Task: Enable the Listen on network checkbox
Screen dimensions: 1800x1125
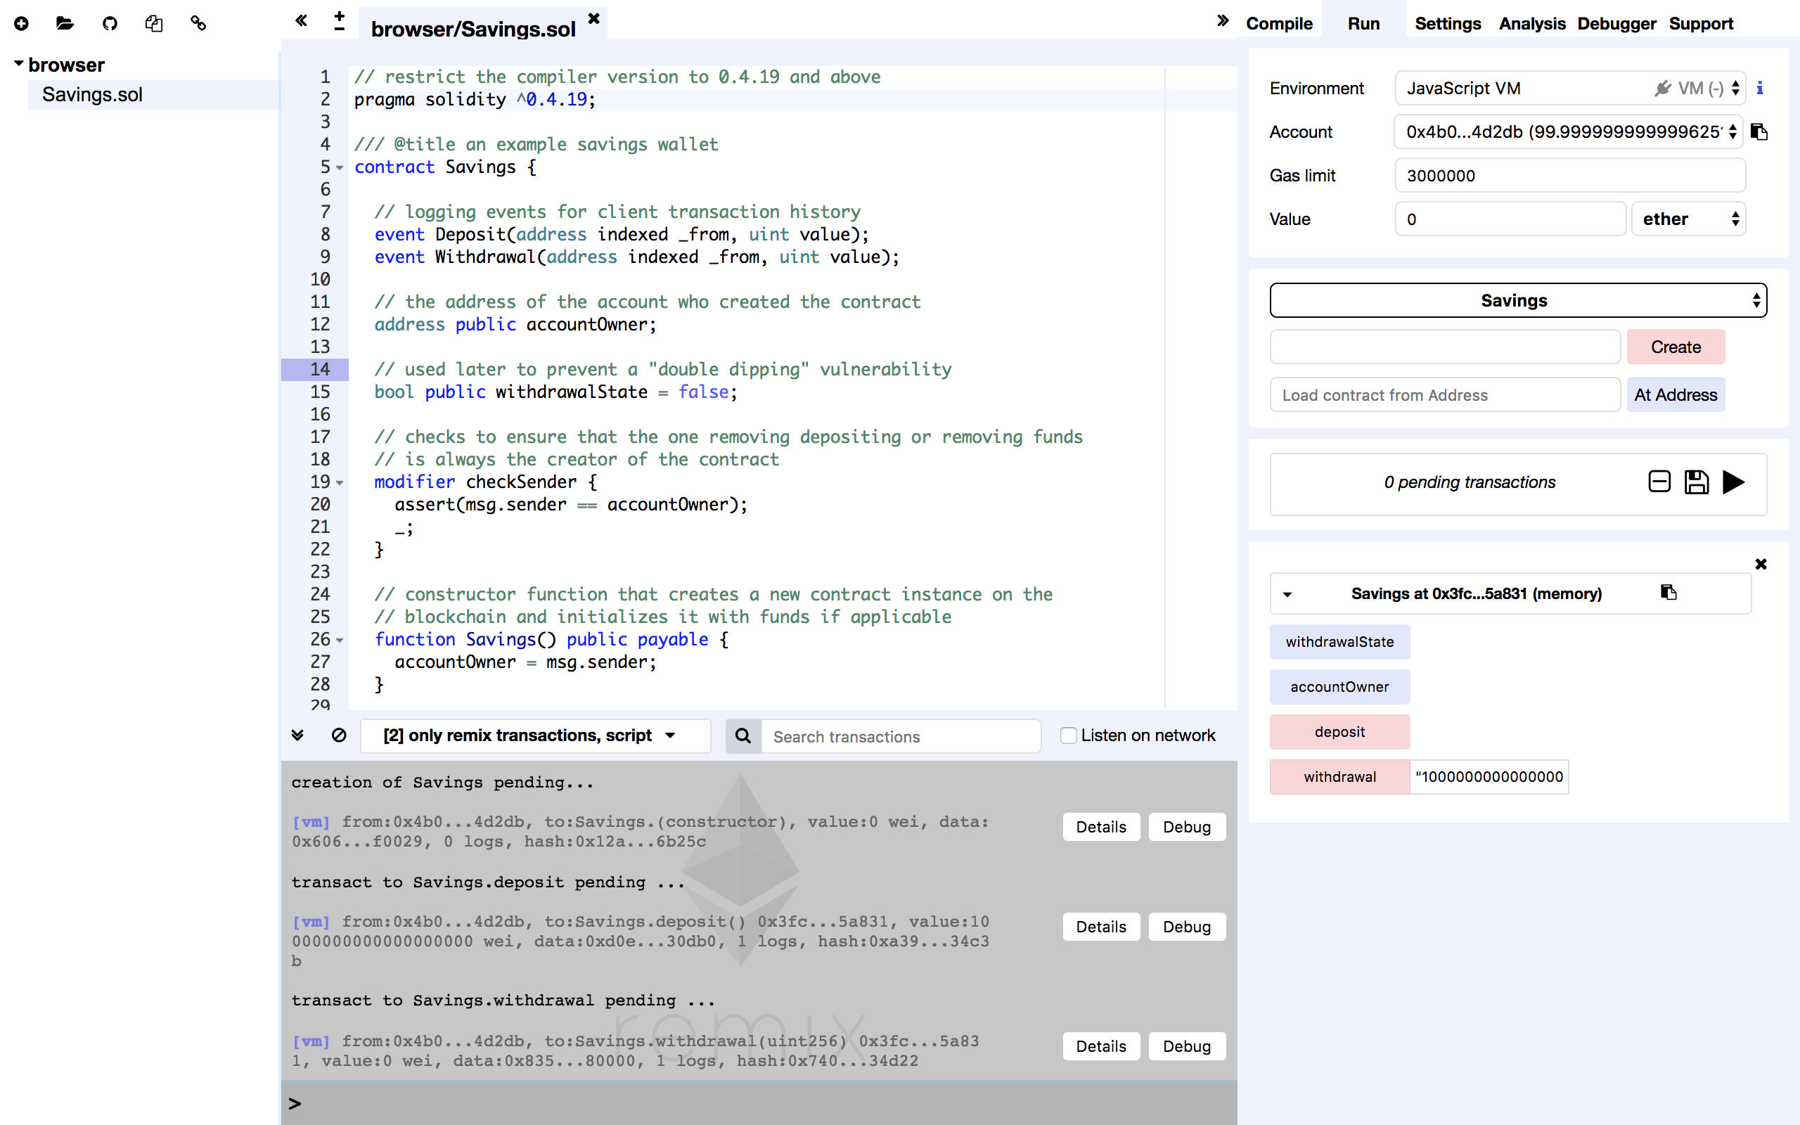Action: pos(1068,735)
